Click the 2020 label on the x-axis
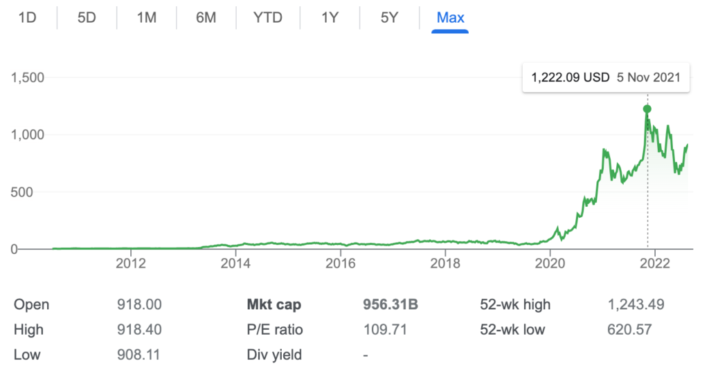The image size is (709, 379). tap(549, 264)
